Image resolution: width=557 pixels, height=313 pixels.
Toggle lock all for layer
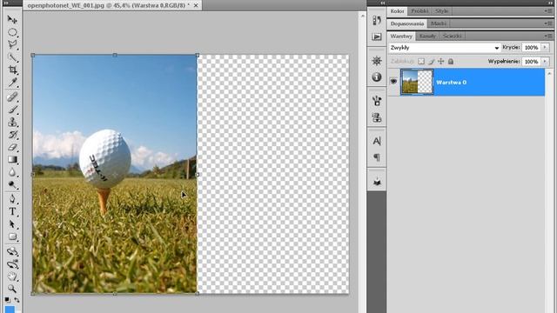[451, 62]
